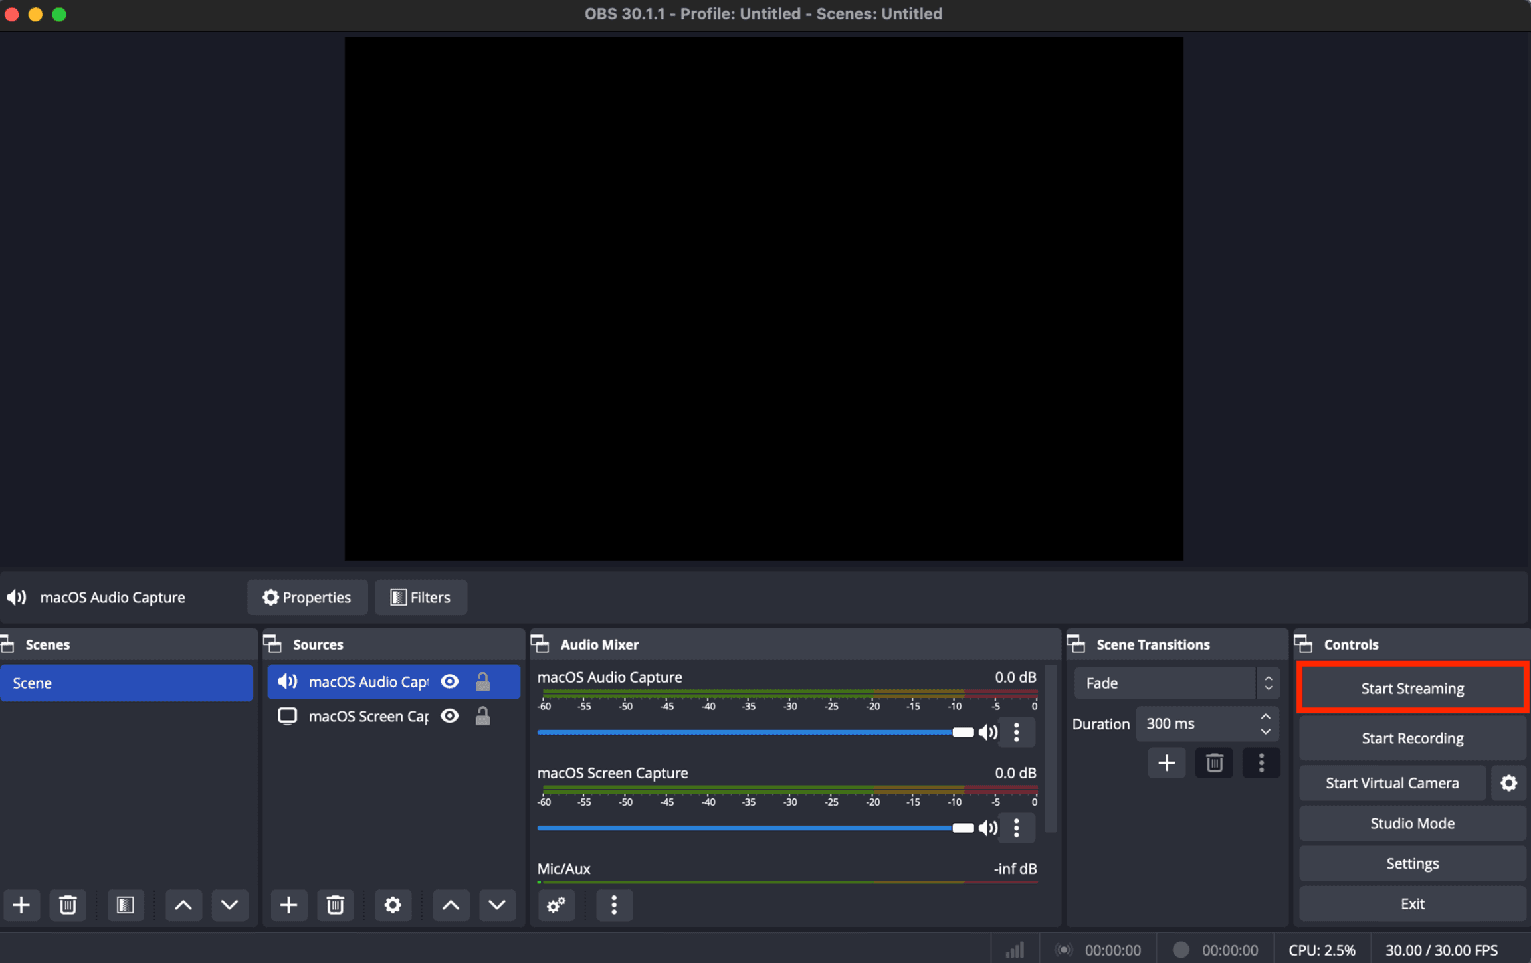Click Start Recording
1531x963 pixels.
[1412, 738]
